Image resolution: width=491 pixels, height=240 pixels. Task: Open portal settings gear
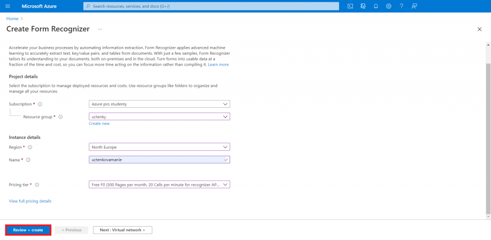click(x=388, y=6)
